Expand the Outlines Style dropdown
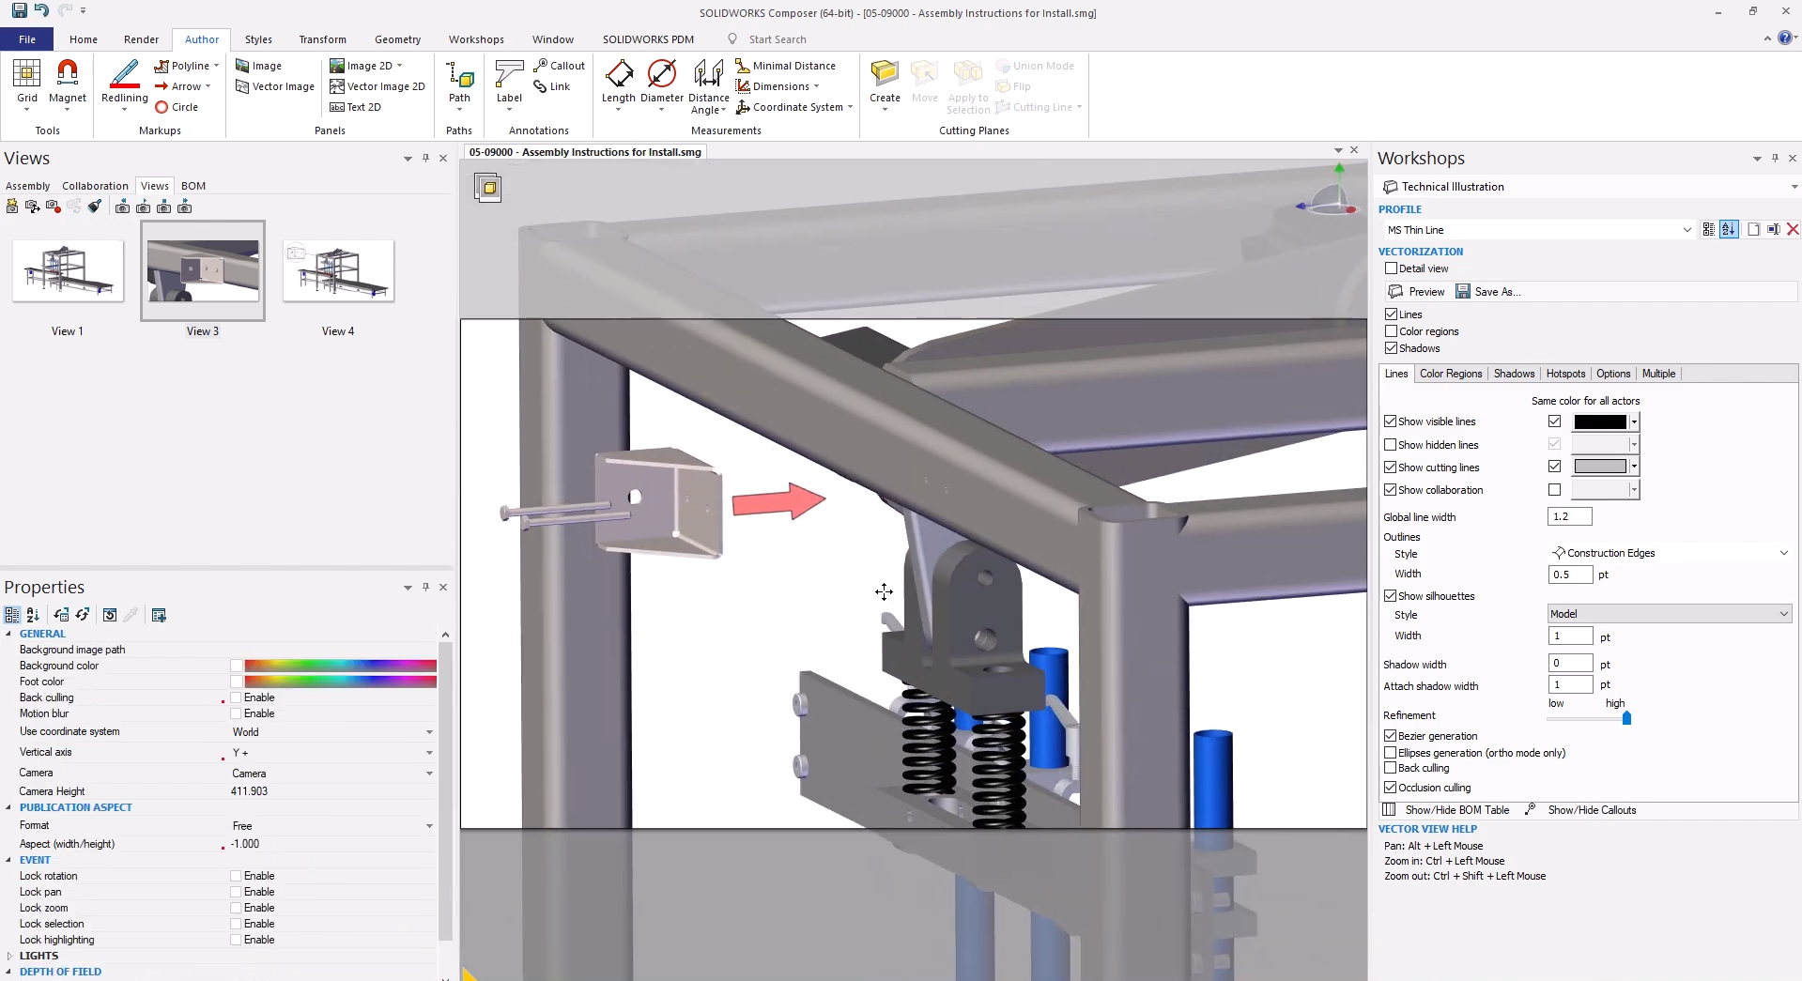The width and height of the screenshot is (1802, 981). (1783, 553)
